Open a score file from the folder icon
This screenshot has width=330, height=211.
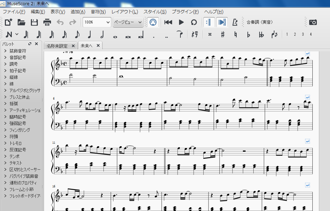(x=21, y=22)
